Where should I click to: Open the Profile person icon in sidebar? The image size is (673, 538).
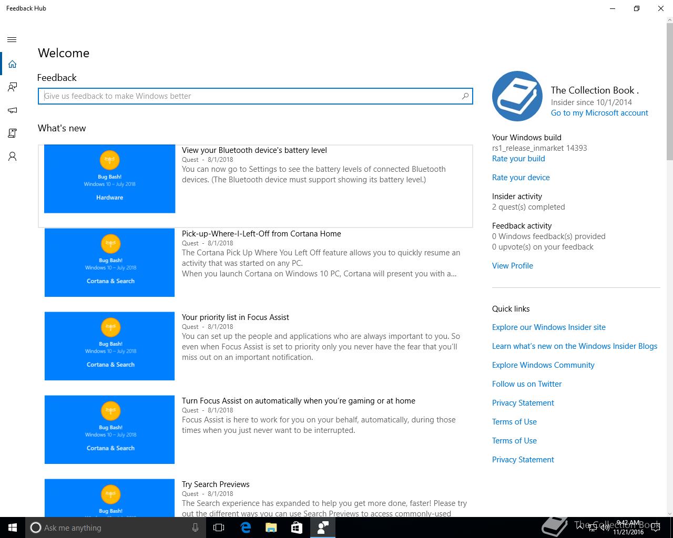(12, 157)
